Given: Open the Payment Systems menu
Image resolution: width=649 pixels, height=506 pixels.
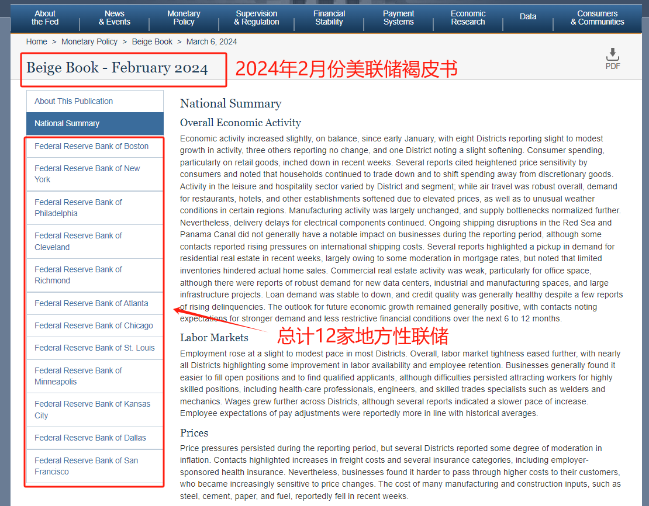Looking at the screenshot, I should pyautogui.click(x=398, y=18).
